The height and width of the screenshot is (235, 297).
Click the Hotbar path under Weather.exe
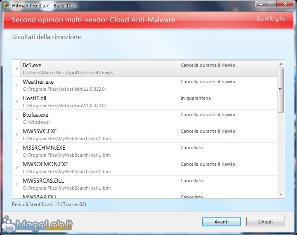click(x=65, y=89)
